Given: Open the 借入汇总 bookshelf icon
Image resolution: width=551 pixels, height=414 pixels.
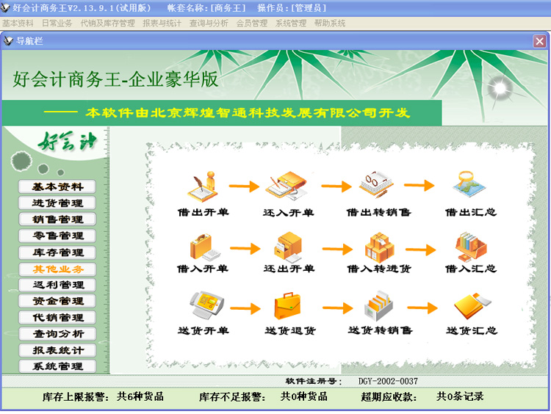Looking at the screenshot, I should click(x=470, y=247).
